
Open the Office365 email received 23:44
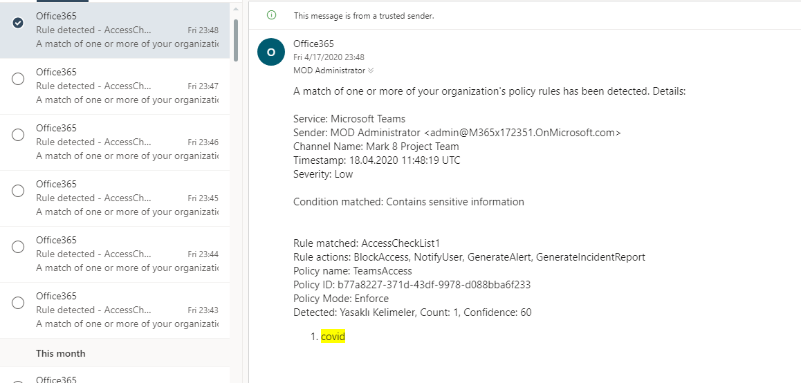click(x=115, y=254)
